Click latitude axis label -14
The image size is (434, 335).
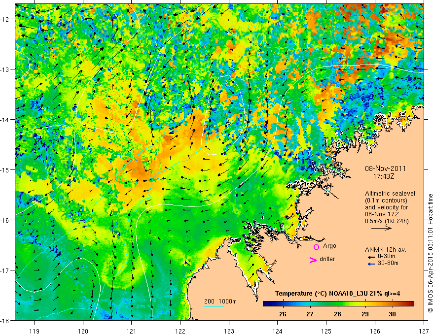[x=5, y=120]
